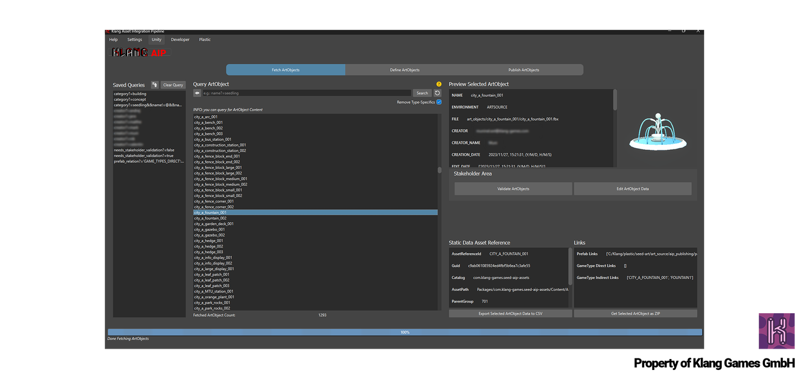Click Get Selected ArtObject as ZIP
809x383 pixels.
pos(635,314)
